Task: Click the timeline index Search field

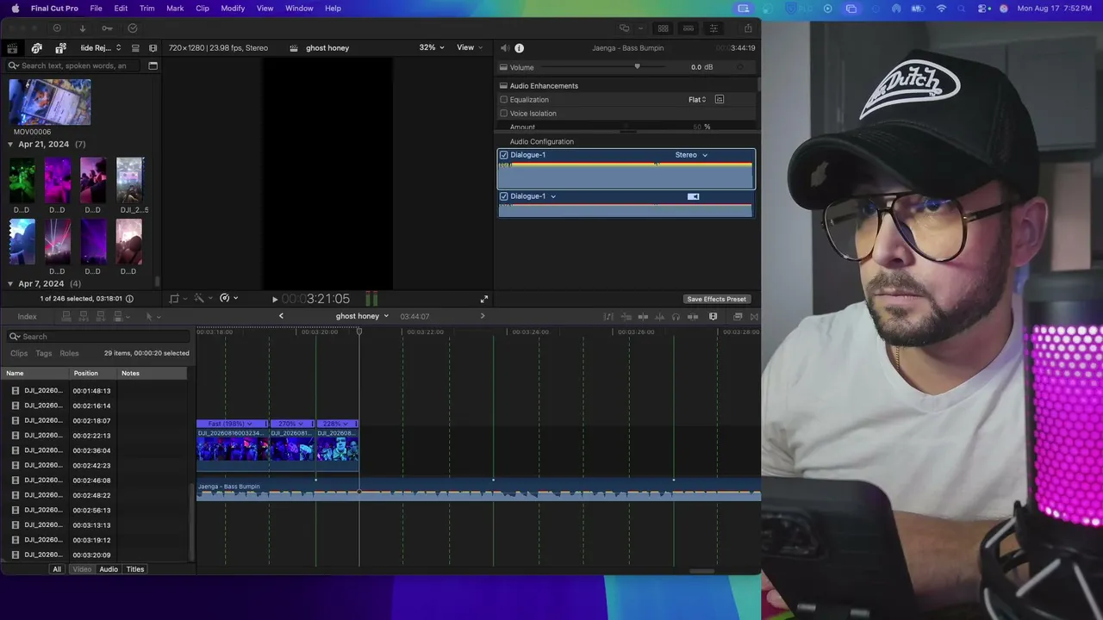Action: click(97, 337)
